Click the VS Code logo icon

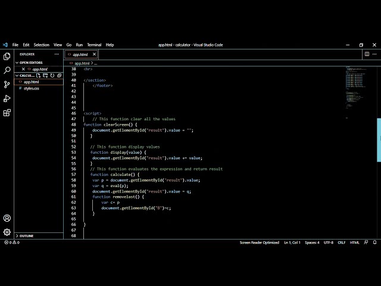point(5,45)
